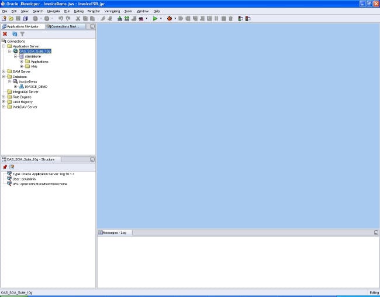Expand the VMs folder node

tap(21, 66)
